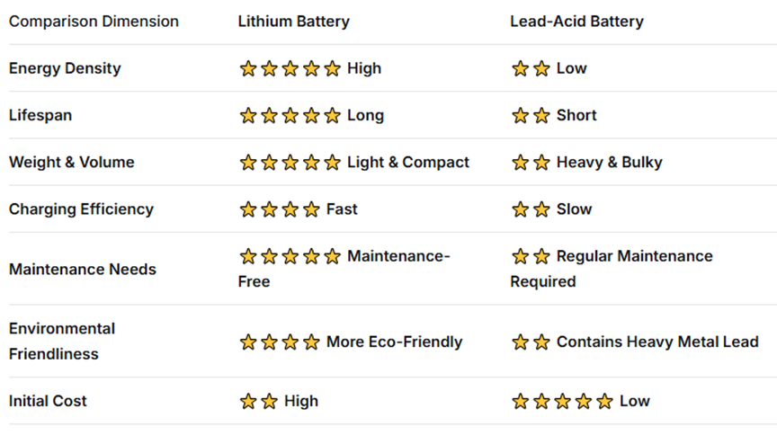
Task: Select the Charging Efficiency row label
Action: point(81,209)
